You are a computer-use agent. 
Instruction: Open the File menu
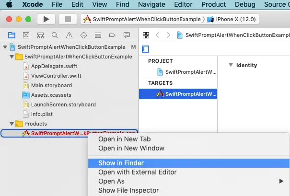[57, 4]
